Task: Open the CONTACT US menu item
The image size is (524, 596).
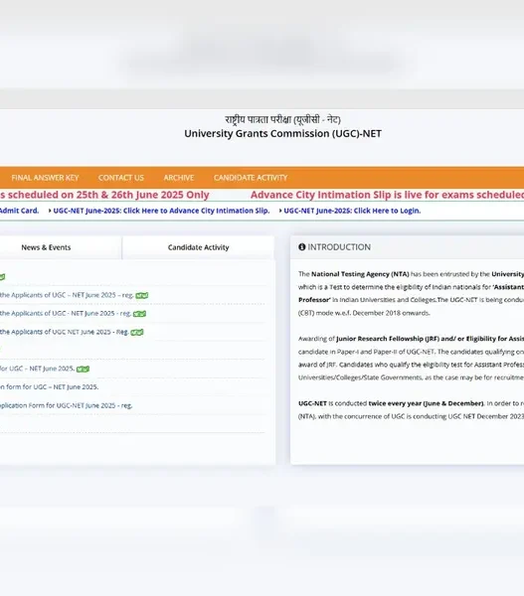Action: (x=121, y=178)
